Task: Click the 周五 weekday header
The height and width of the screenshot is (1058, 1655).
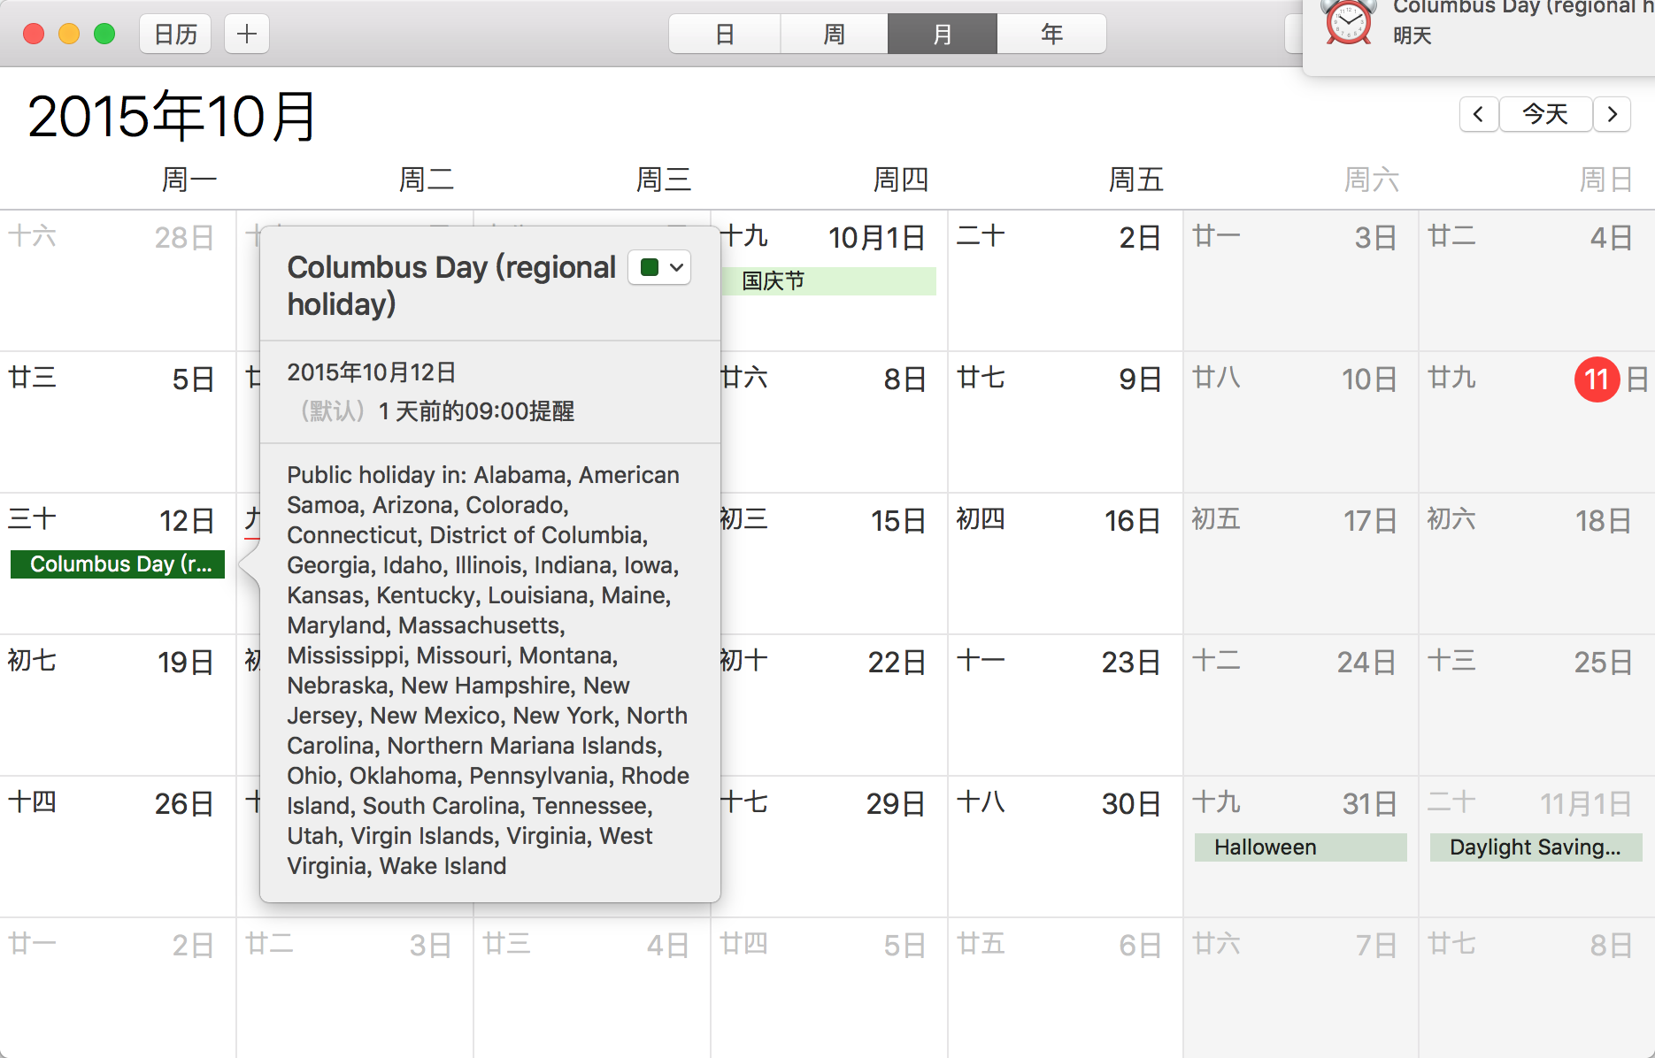Action: point(1136,180)
